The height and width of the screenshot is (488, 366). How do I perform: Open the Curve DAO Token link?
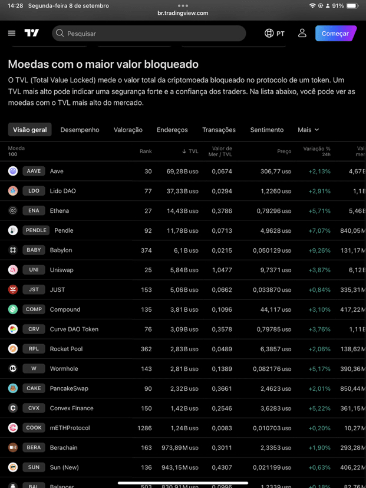(x=74, y=329)
